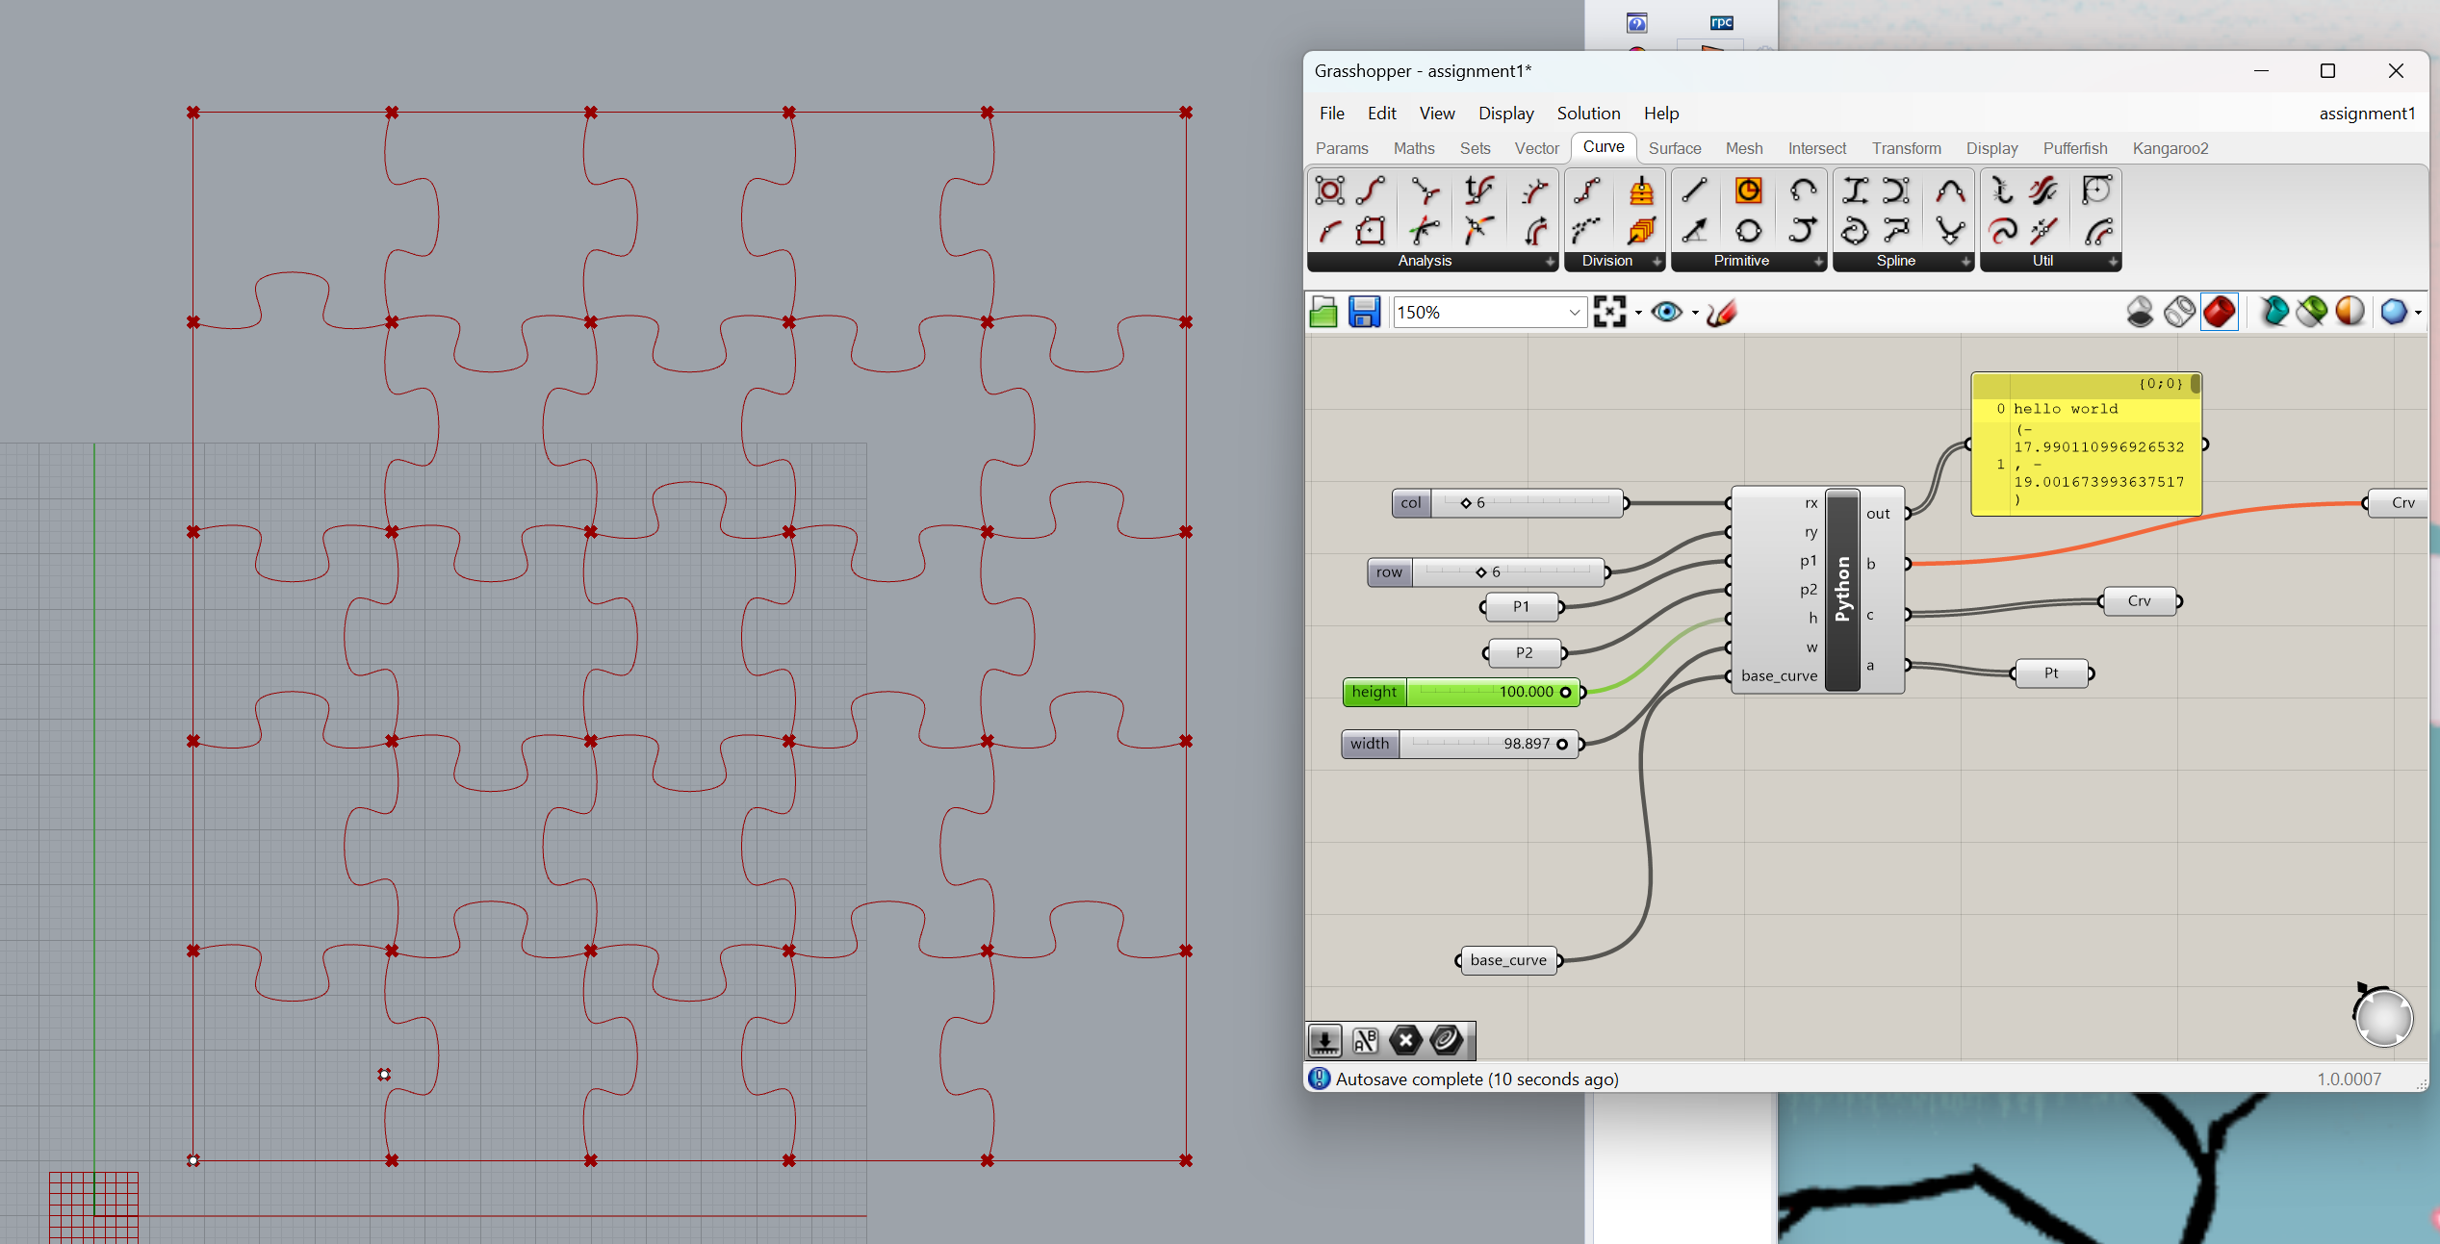The width and height of the screenshot is (2440, 1244).
Task: Click the yellow panel showing hello world
Action: [2085, 443]
